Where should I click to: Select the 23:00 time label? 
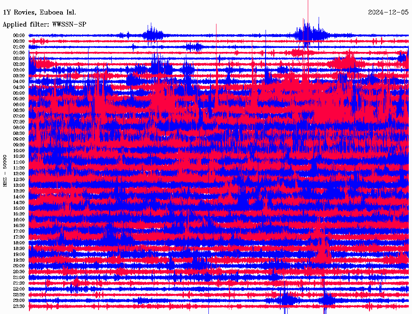pyautogui.click(x=19, y=300)
